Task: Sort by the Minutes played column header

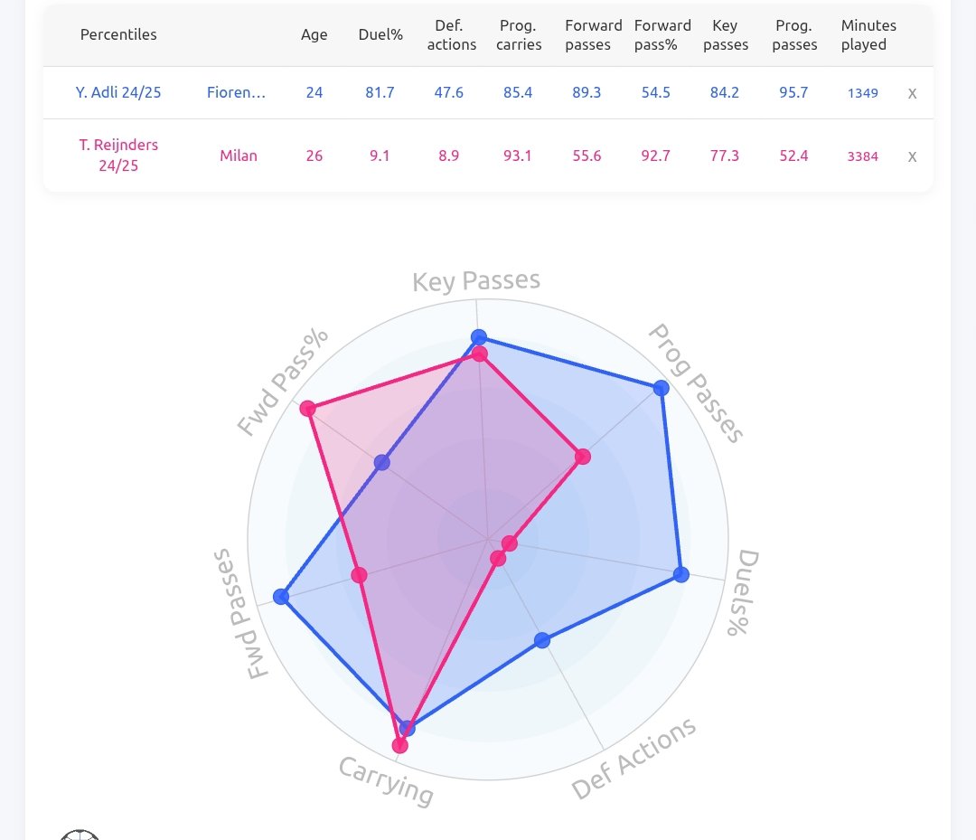Action: click(x=868, y=35)
